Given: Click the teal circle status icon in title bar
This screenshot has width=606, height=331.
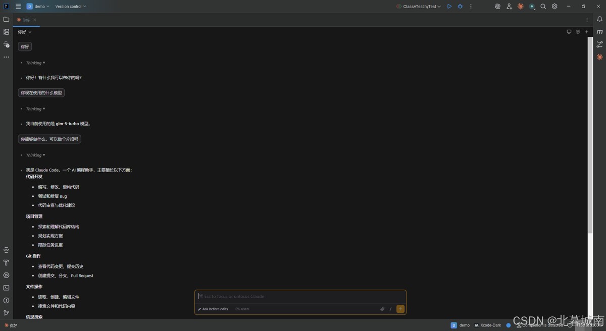Looking at the screenshot, I should coord(532,7).
